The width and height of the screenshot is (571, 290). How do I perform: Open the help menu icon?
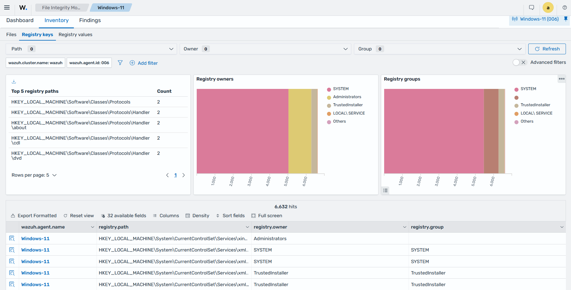click(564, 8)
